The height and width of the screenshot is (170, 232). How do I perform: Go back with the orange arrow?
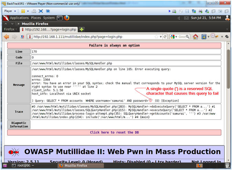7,37
